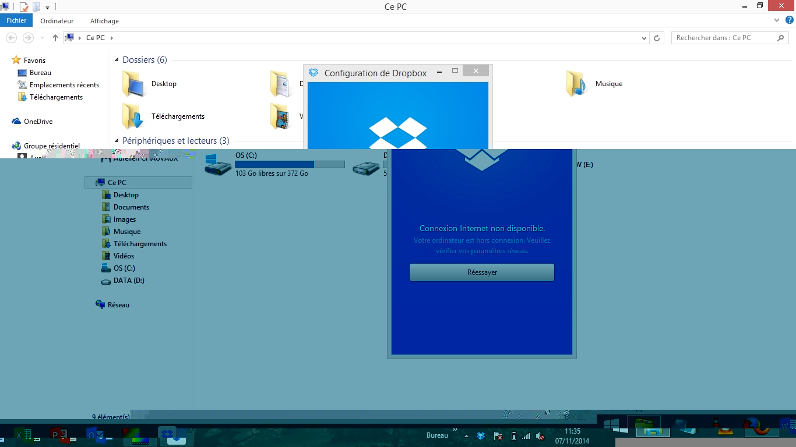Expand the ribbon with the chevron
The width and height of the screenshot is (796, 447).
pos(777,20)
